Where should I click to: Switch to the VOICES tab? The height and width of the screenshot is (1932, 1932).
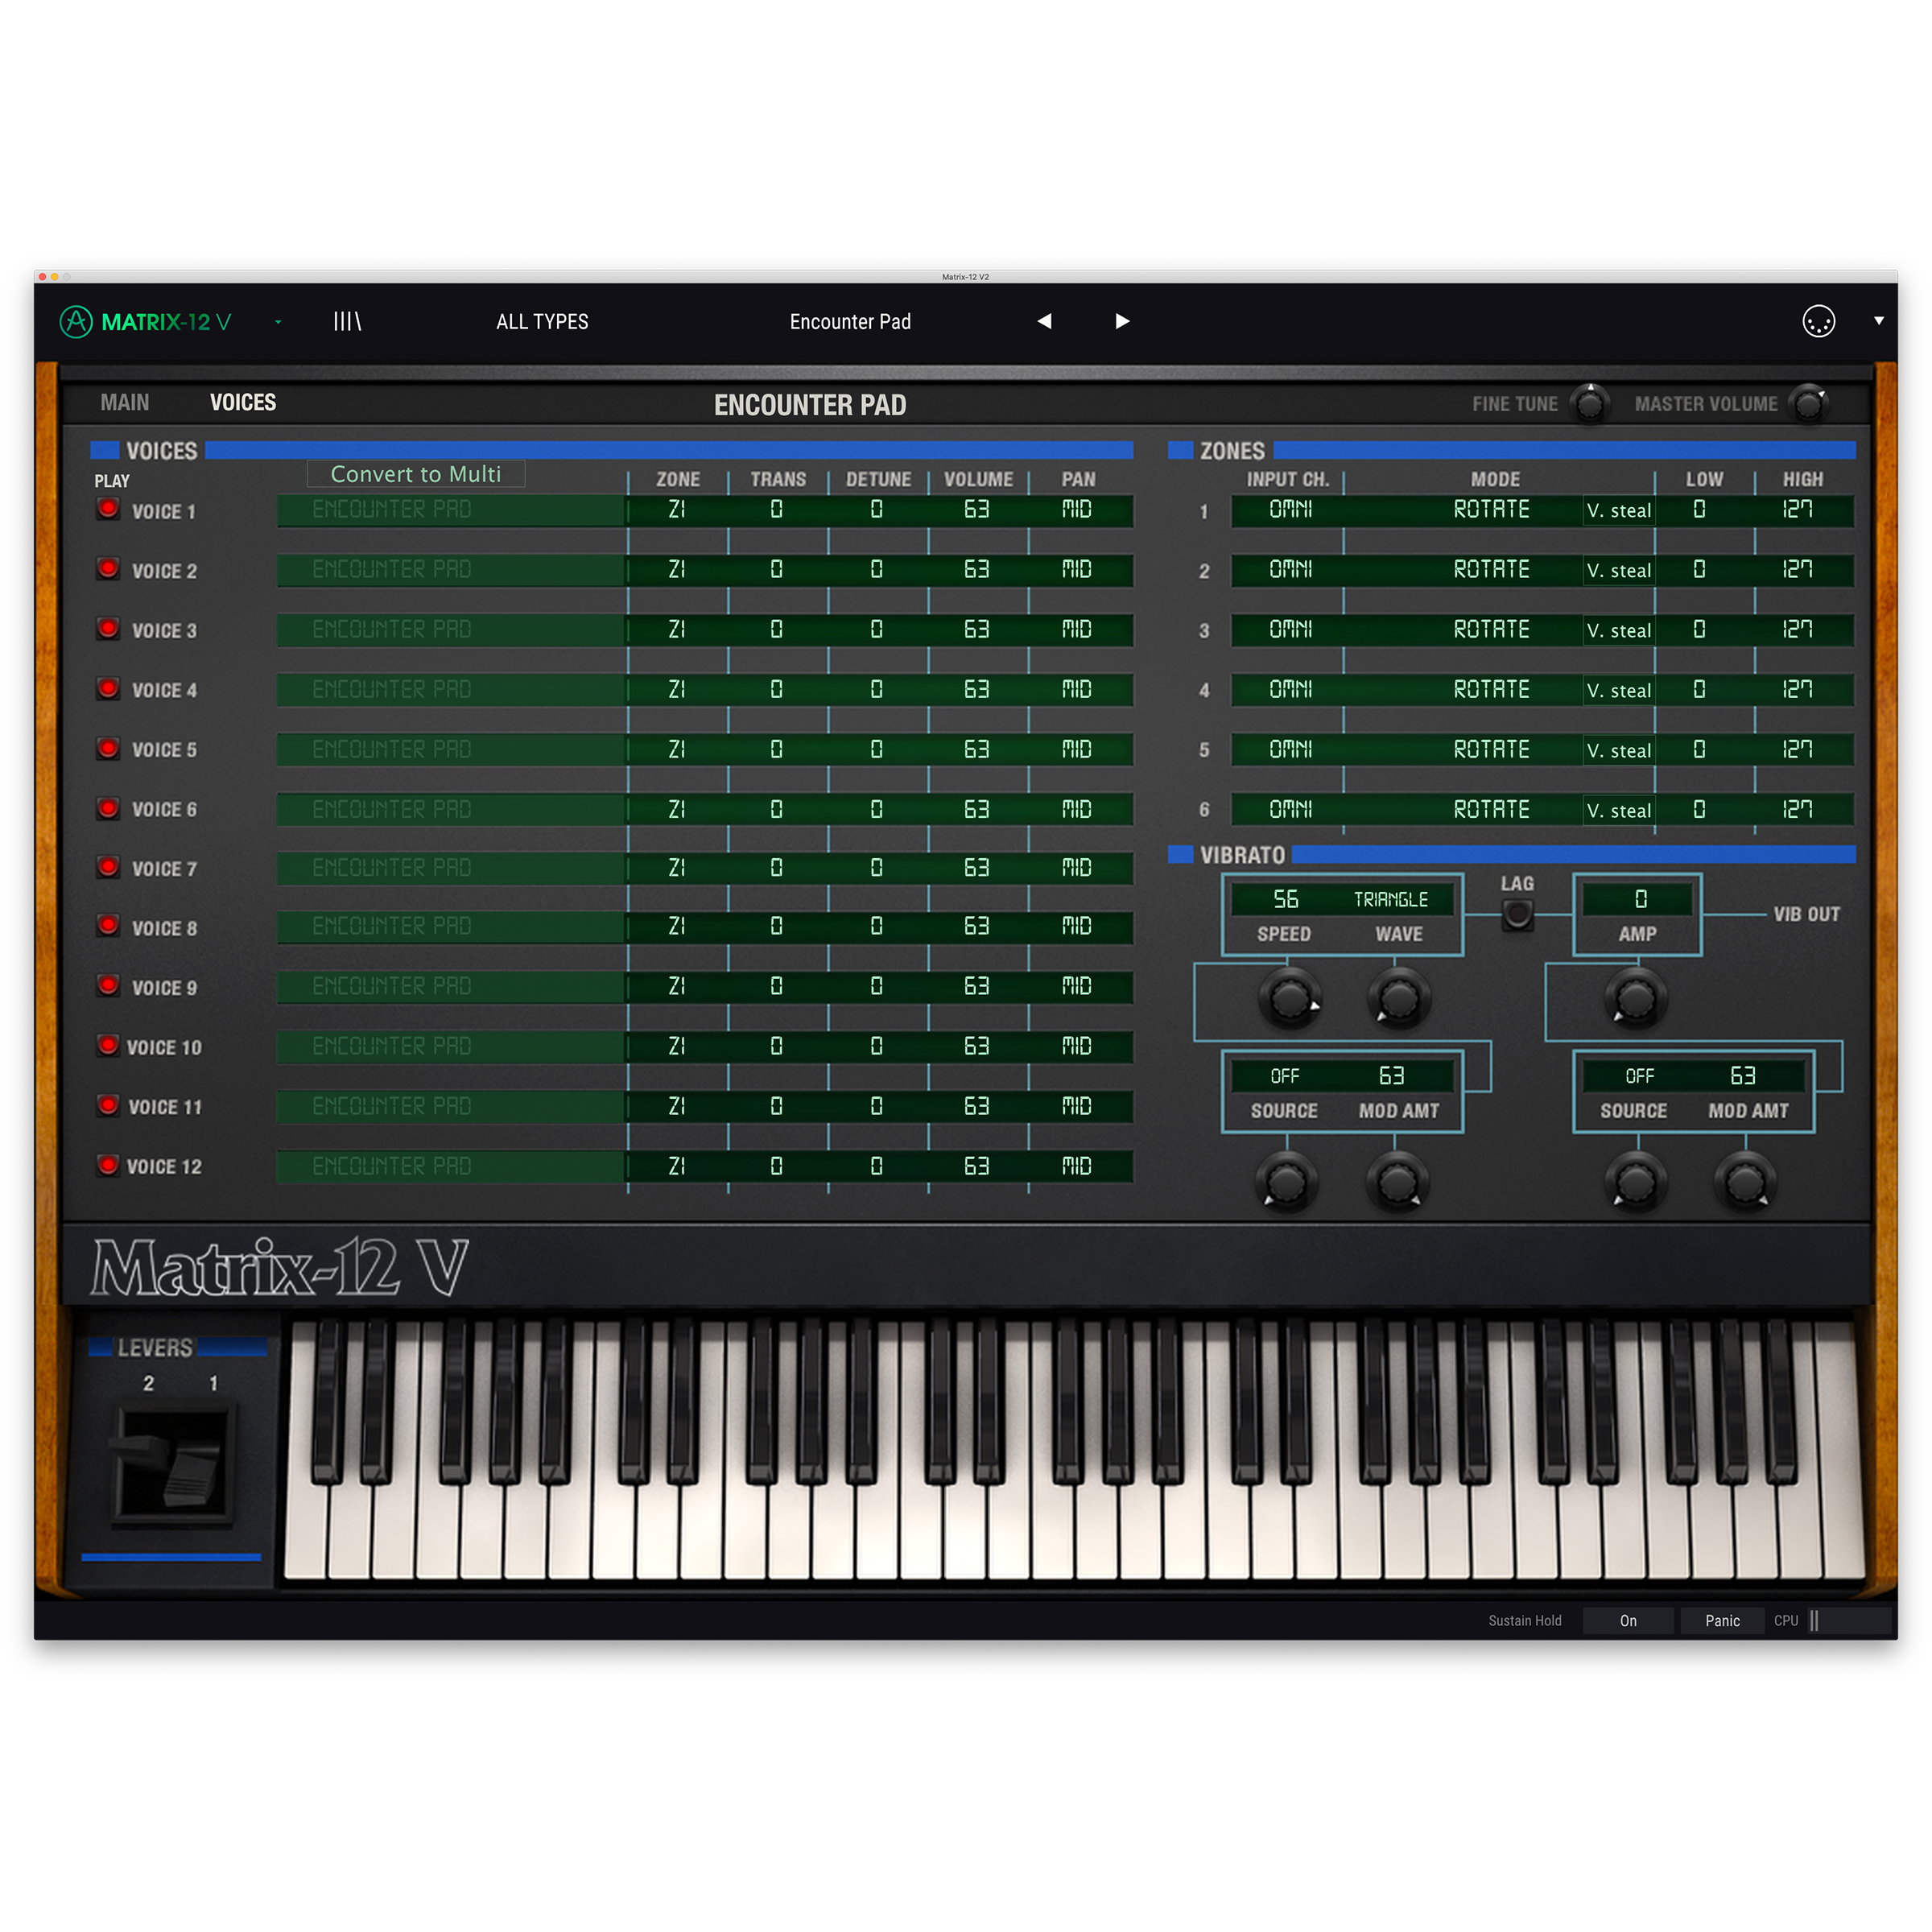click(242, 402)
